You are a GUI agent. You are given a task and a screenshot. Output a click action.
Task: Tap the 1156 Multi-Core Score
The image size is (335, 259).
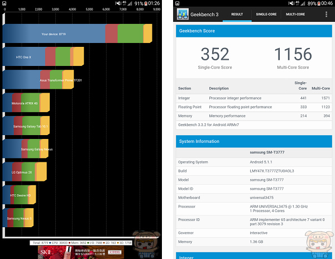[x=293, y=54]
